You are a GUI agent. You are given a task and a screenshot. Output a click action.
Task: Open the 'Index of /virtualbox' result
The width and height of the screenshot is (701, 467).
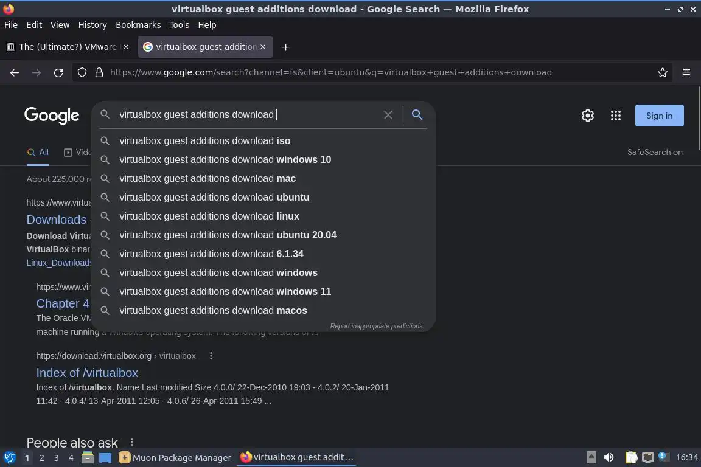coord(87,373)
